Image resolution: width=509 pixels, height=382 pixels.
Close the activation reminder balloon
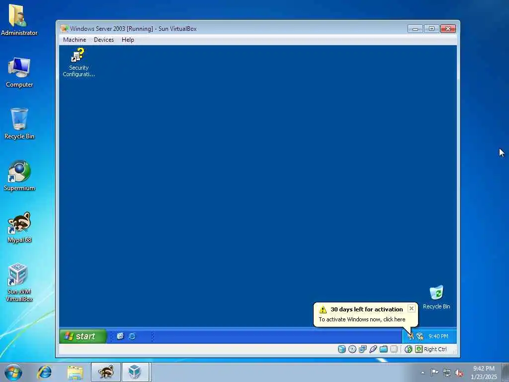411,308
